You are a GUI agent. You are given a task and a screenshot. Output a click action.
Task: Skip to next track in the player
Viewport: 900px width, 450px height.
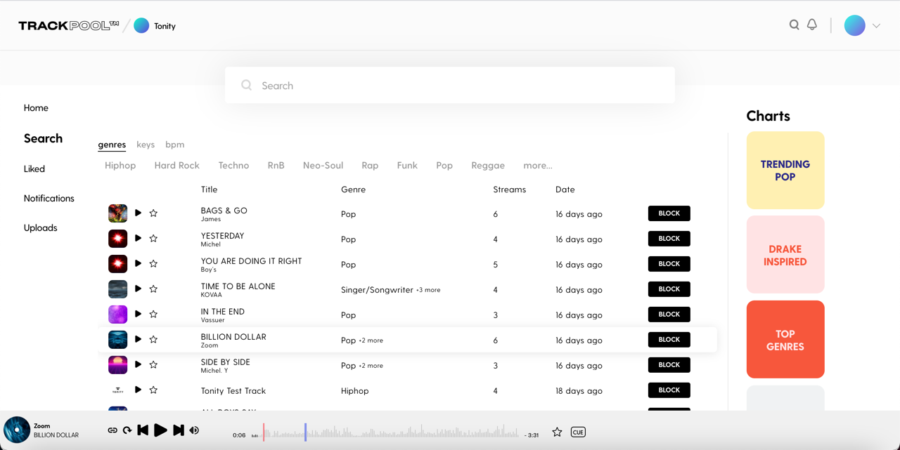point(178,430)
